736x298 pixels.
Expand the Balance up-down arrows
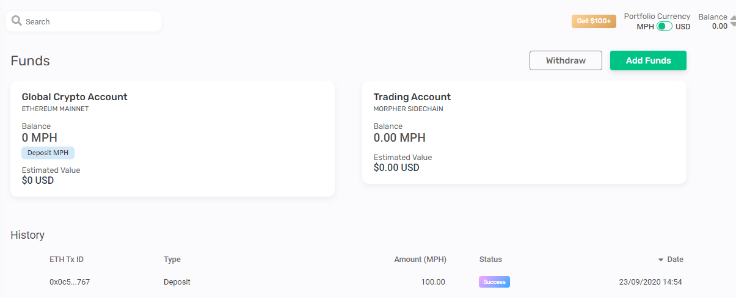[732, 21]
